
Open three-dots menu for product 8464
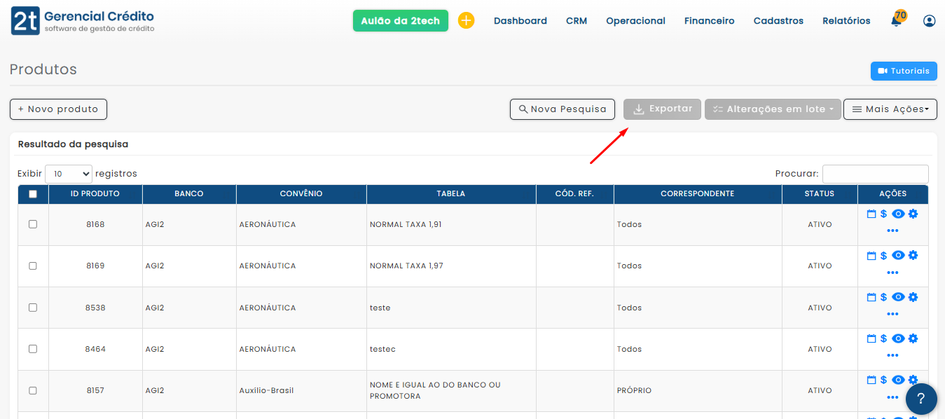point(892,355)
